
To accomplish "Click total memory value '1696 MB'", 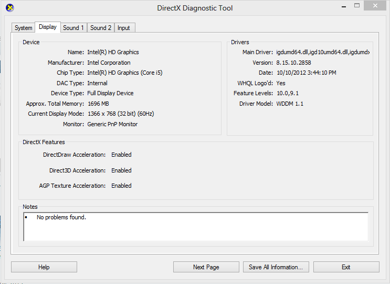I will (x=98, y=104).
